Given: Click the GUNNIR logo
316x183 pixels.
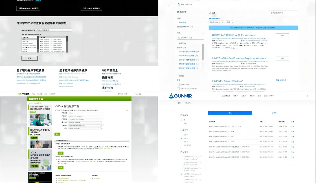Looking at the screenshot, I should (180, 96).
